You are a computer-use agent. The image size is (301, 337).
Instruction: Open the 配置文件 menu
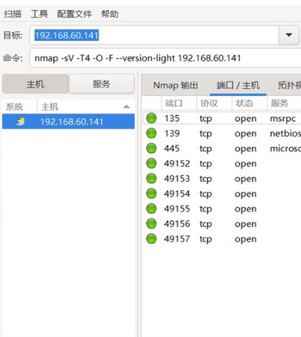pos(74,14)
